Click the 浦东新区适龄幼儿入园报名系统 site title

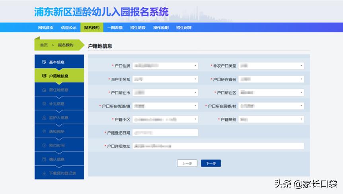[101, 12]
